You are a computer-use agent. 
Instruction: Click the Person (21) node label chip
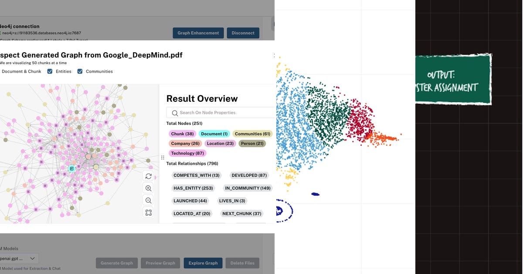tap(252, 143)
